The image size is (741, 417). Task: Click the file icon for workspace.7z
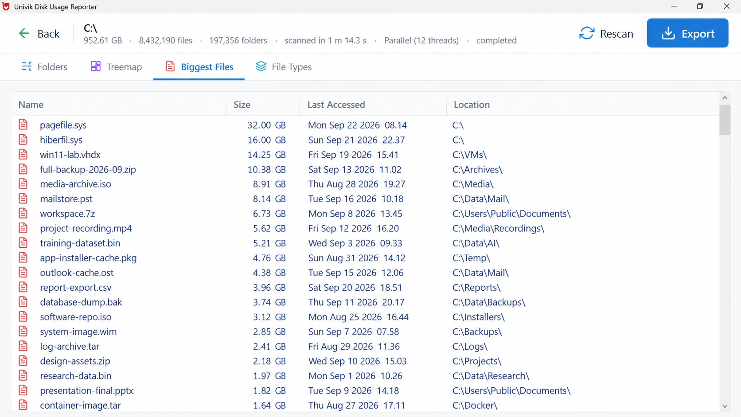click(23, 213)
